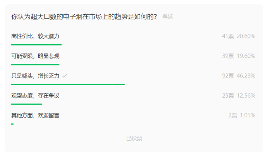Click the checkmark next to 只是噱头，增长乏力
This screenshot has height=160, width=268.
(65, 76)
